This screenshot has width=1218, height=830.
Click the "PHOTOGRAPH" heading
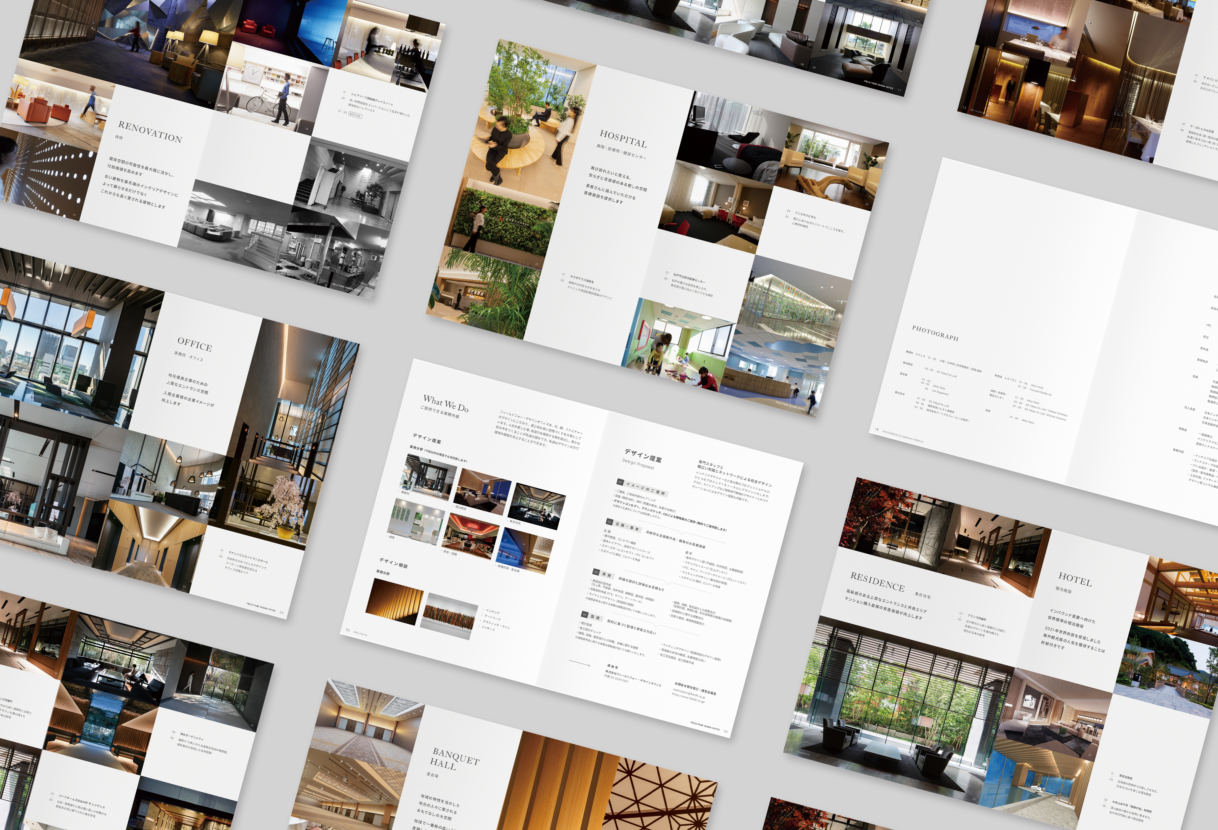(x=935, y=333)
